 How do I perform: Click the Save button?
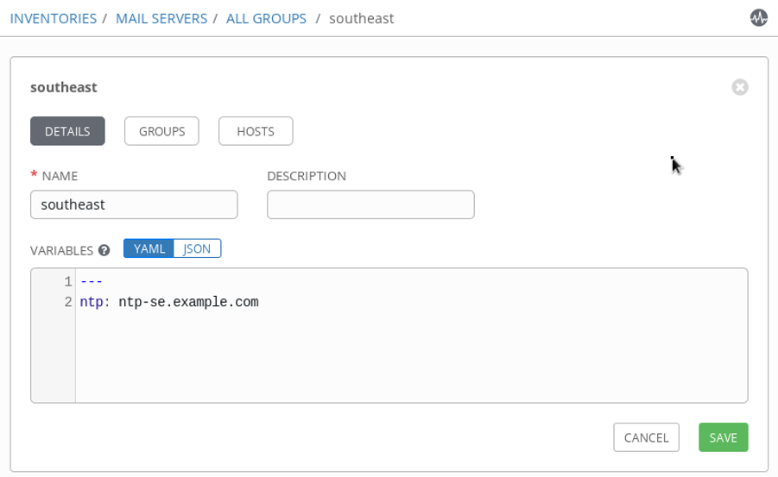(x=723, y=437)
